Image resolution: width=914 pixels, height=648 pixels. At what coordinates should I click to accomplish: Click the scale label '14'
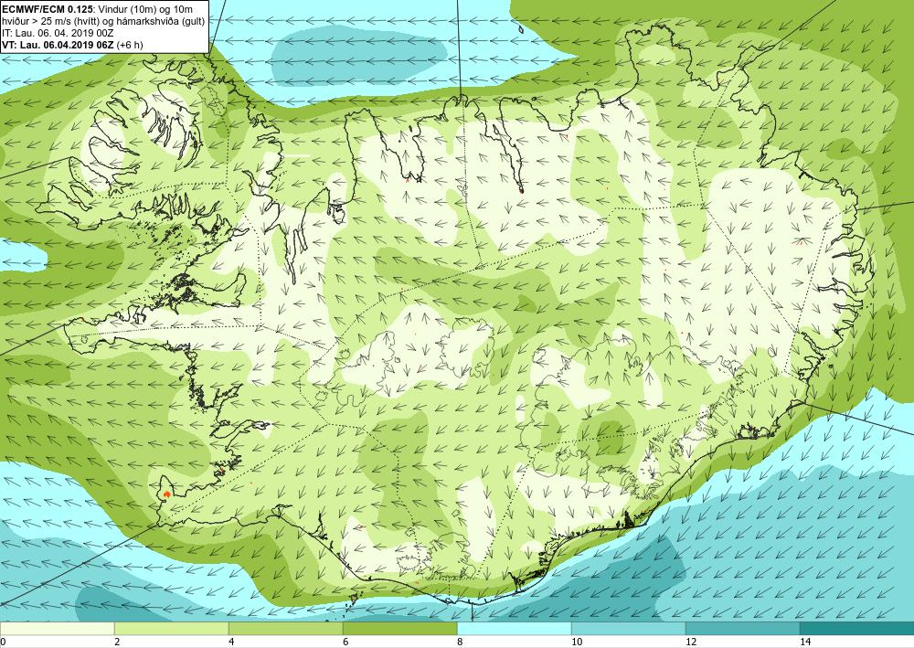pyautogui.click(x=805, y=642)
